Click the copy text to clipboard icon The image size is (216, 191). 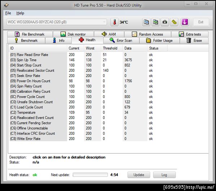coord(146,22)
